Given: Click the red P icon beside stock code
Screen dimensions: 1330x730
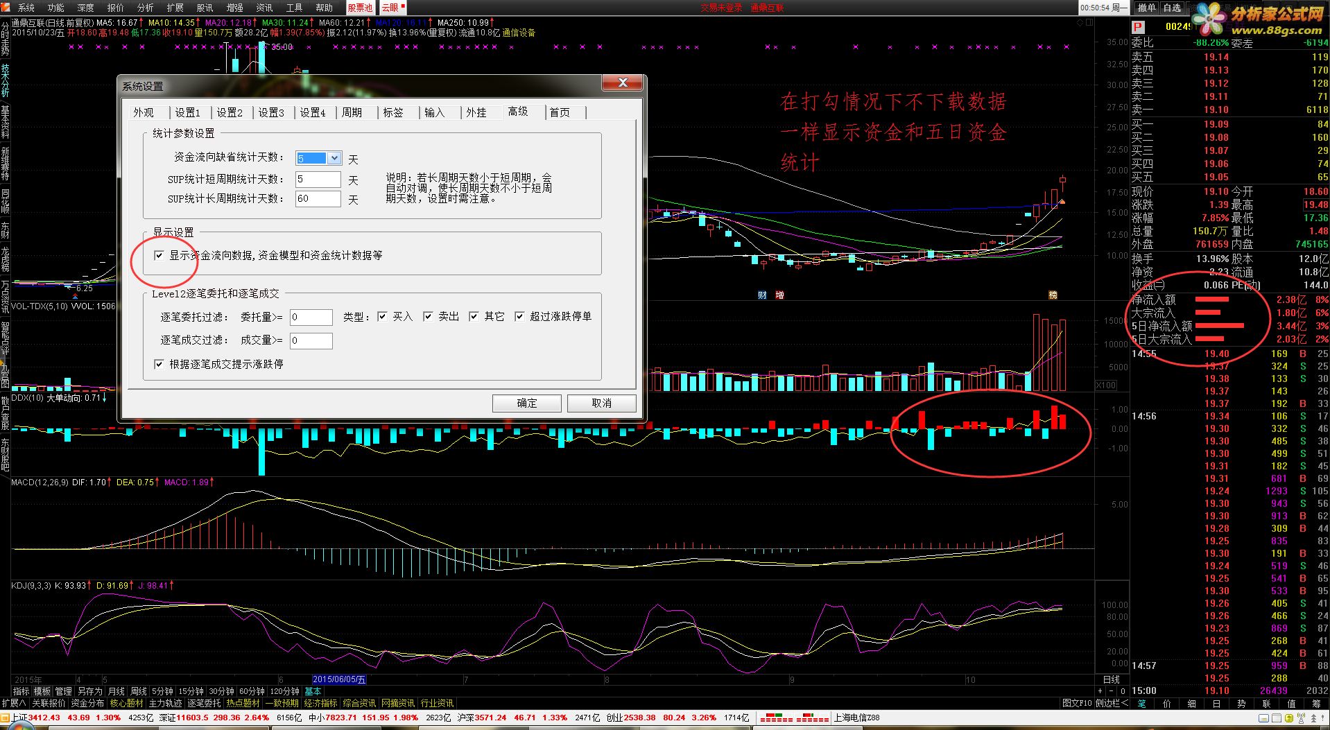Looking at the screenshot, I should (x=1138, y=27).
